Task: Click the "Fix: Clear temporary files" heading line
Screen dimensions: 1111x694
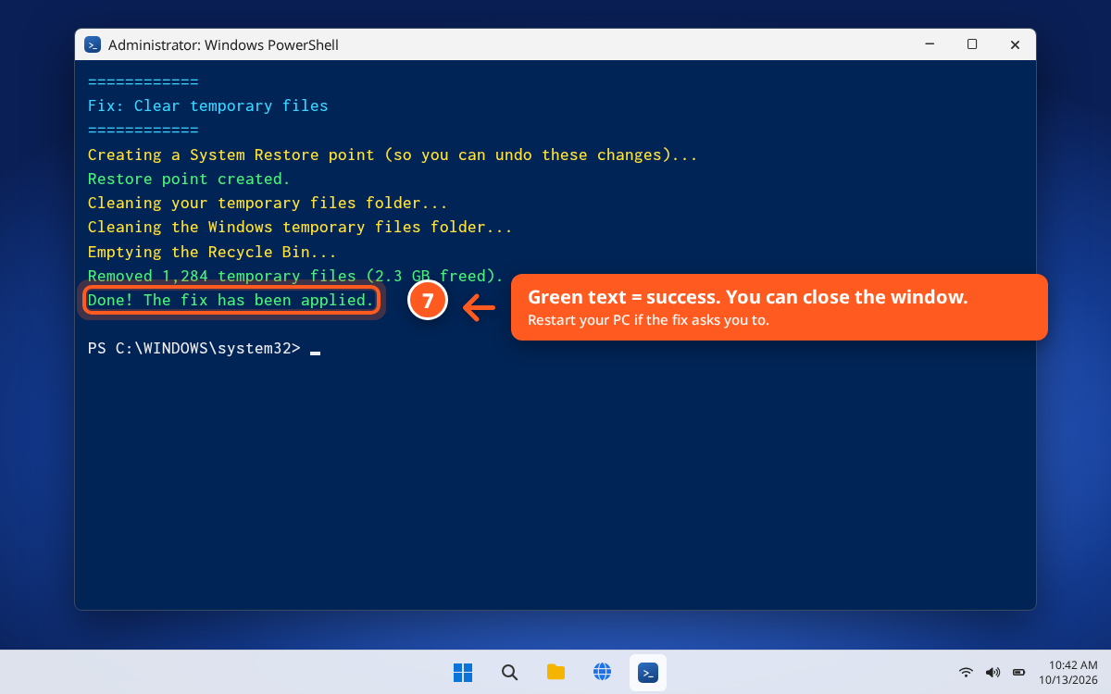Action: (x=208, y=105)
